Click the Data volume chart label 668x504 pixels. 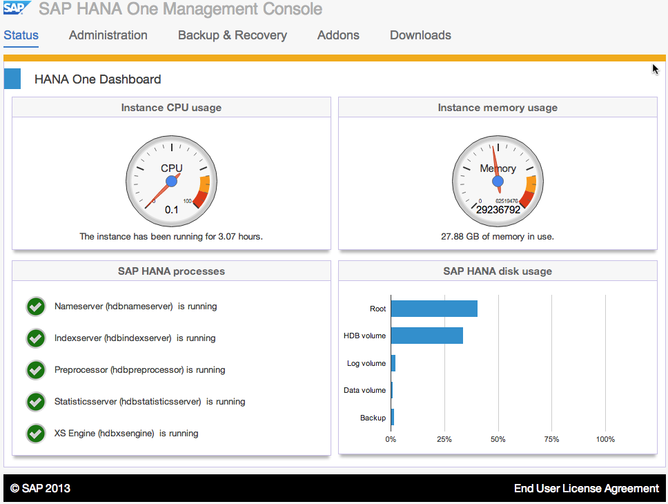click(364, 390)
